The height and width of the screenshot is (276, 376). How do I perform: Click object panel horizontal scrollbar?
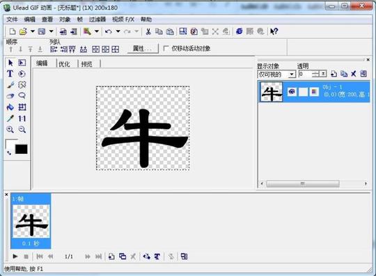303,183
